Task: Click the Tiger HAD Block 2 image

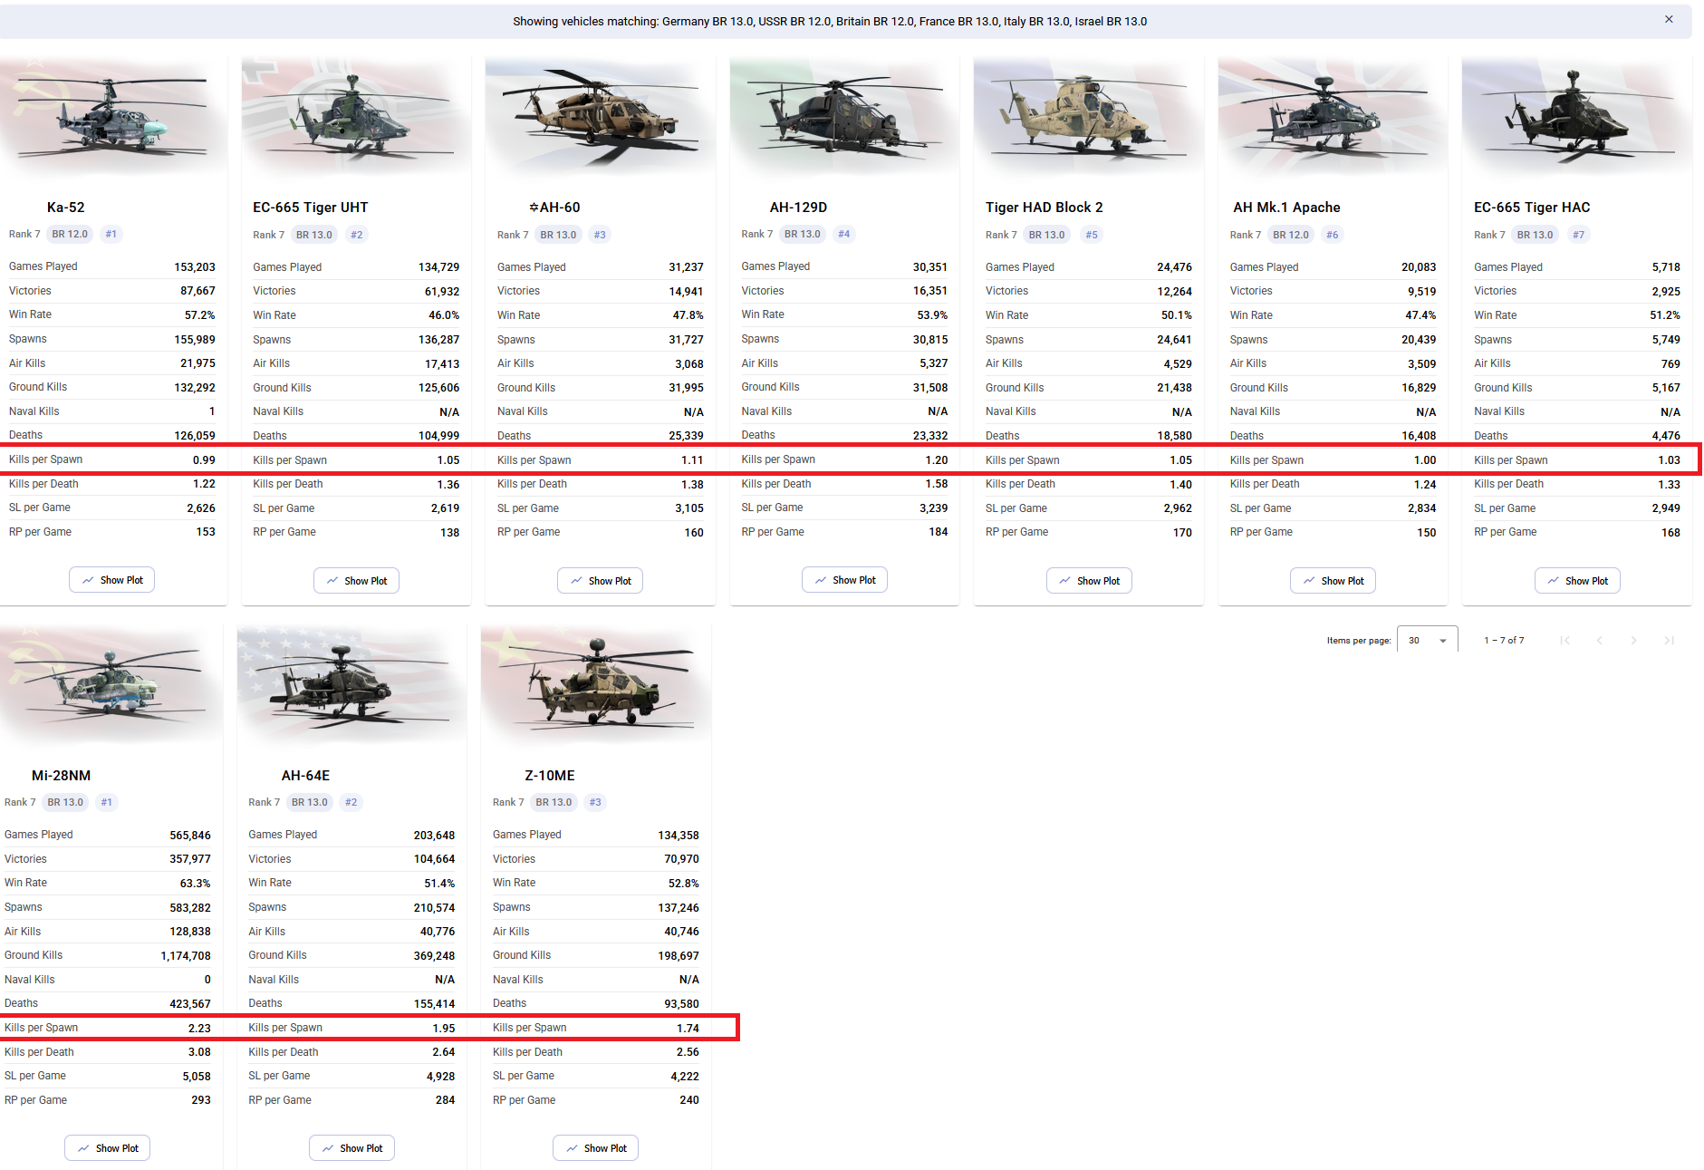Action: coord(1088,118)
